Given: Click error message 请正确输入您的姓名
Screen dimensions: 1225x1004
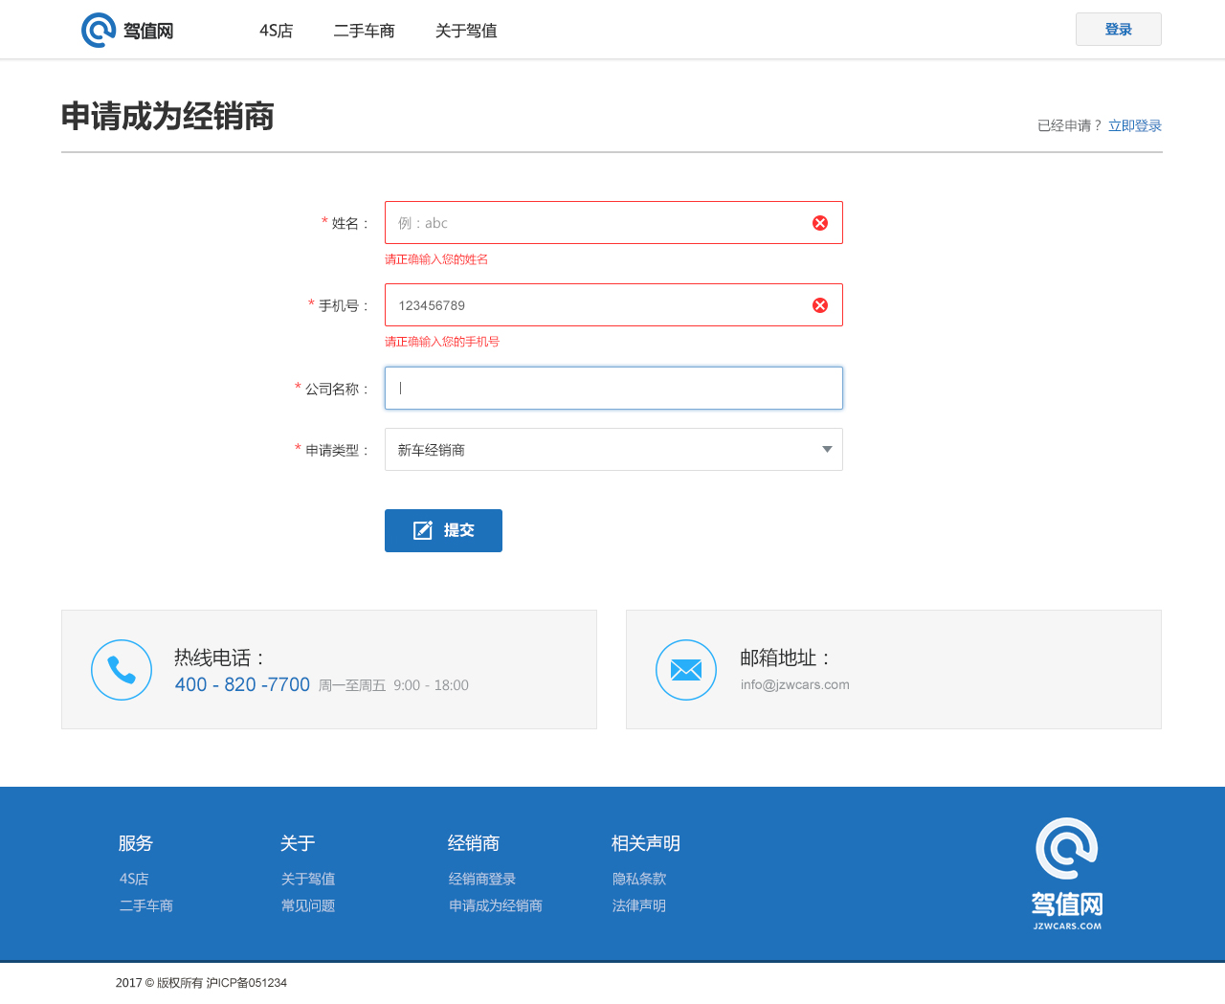Looking at the screenshot, I should pos(436,259).
